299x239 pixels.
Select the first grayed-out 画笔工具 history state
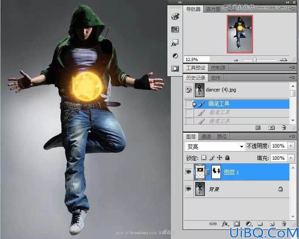click(241, 113)
